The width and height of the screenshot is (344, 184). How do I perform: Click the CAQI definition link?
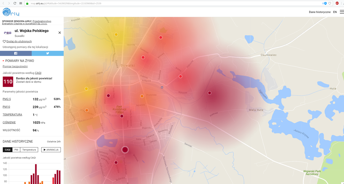click(38, 73)
